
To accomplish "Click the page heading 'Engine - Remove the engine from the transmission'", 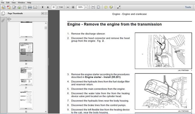I will tap(114, 24).
